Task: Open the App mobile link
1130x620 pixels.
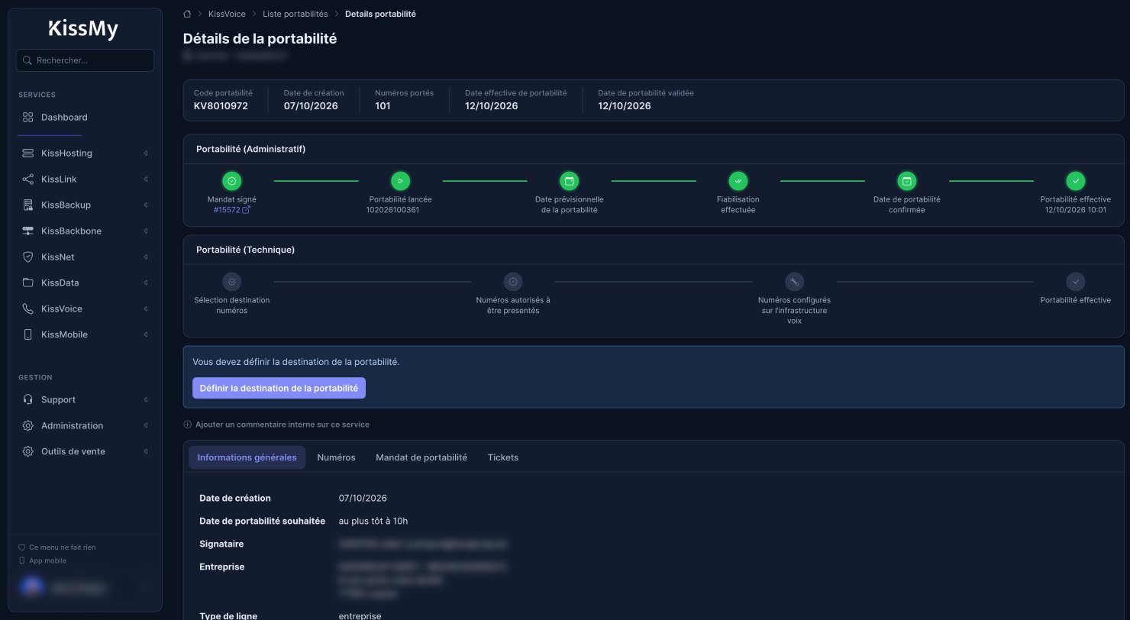Action: (x=42, y=561)
